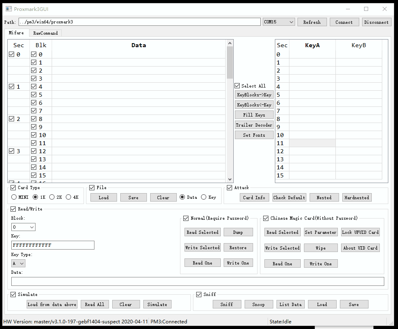The height and width of the screenshot is (329, 398).
Task: Uncheck the Blk 5 block checkbox
Action: coord(34,95)
